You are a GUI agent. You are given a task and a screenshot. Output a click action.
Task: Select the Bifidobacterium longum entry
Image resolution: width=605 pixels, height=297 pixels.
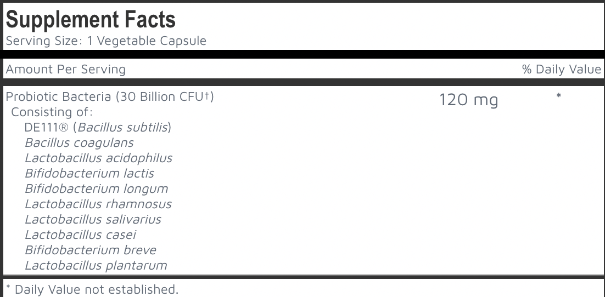pyautogui.click(x=96, y=189)
